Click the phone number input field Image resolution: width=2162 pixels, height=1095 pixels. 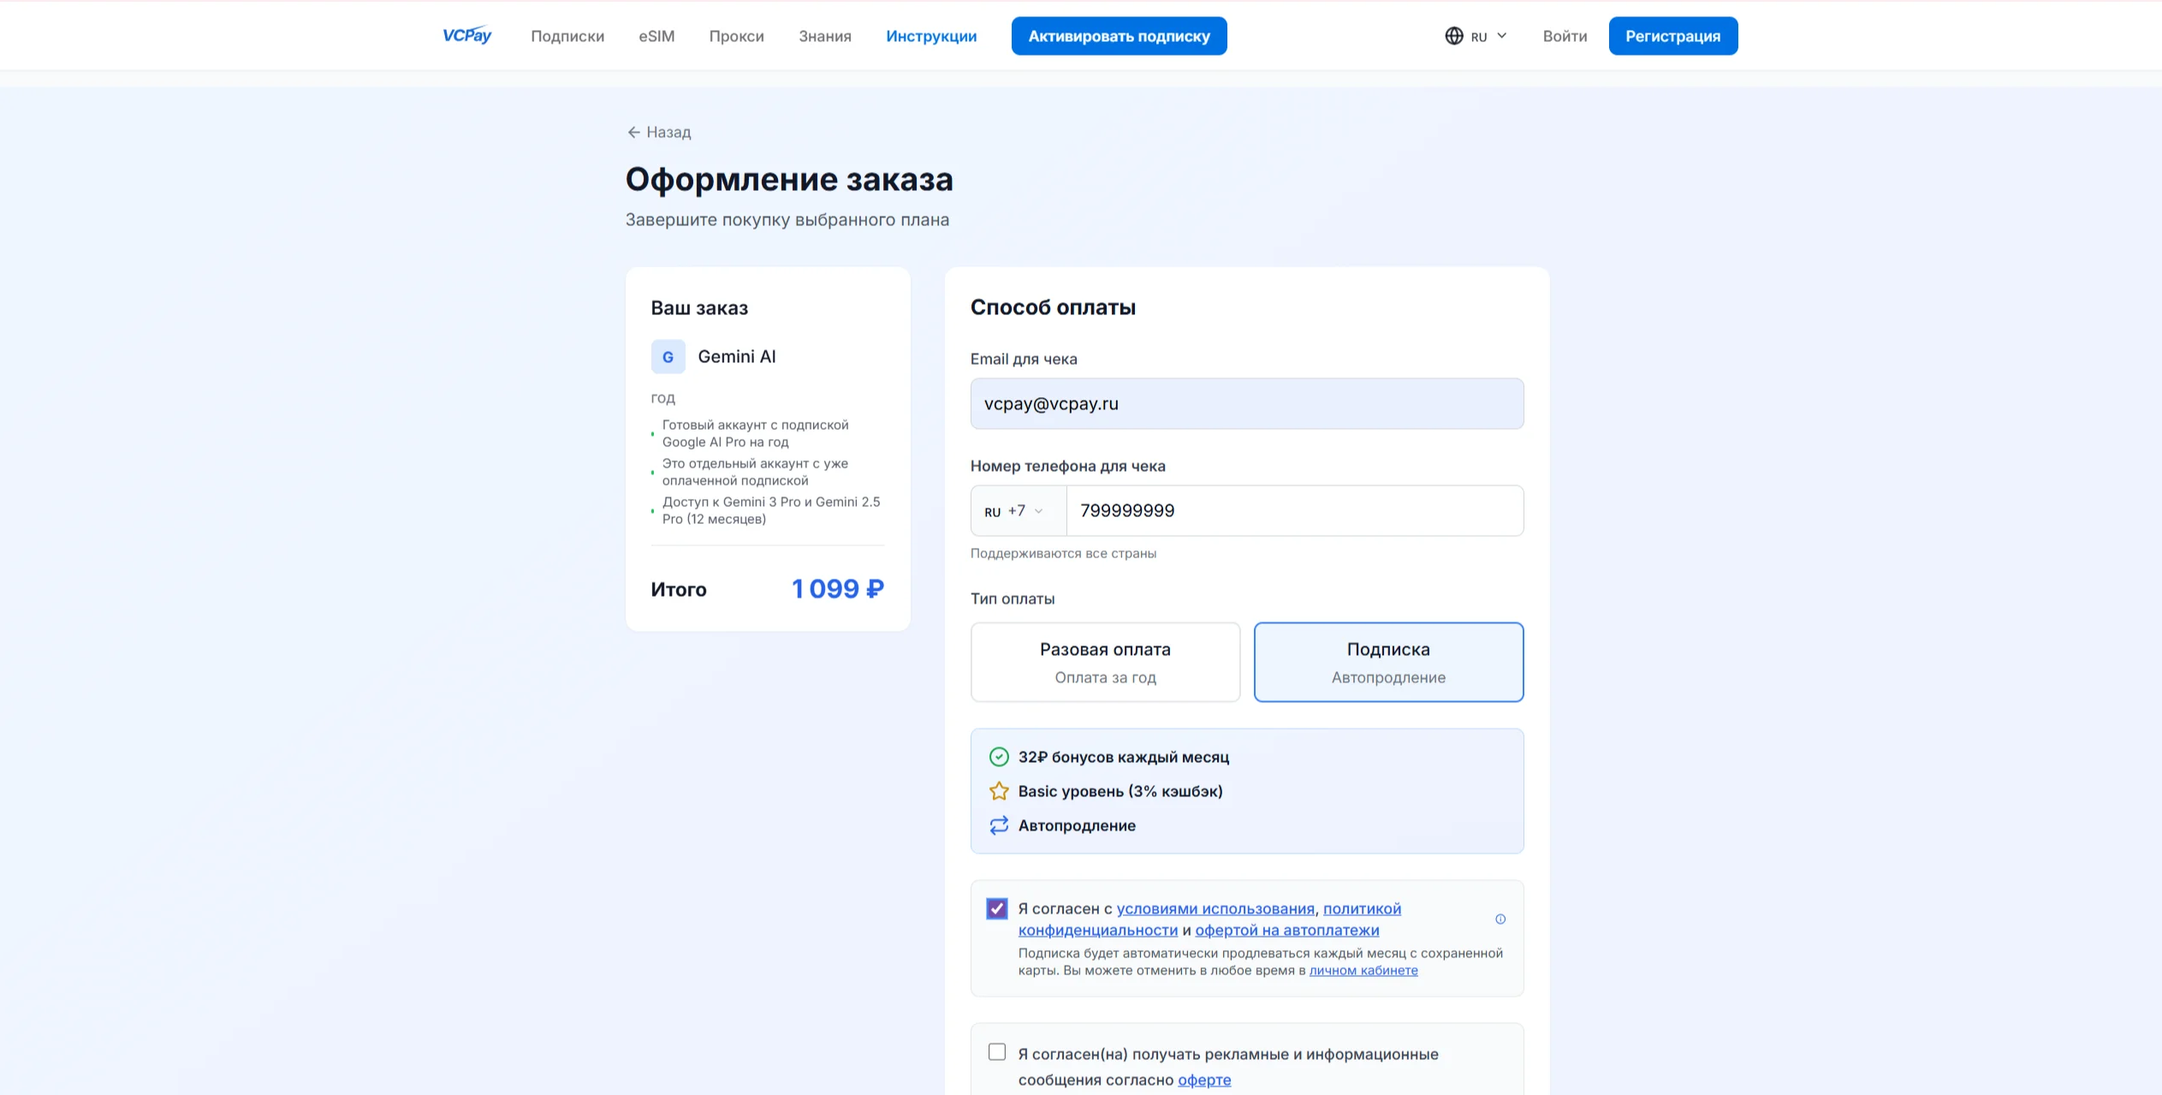[x=1294, y=511]
